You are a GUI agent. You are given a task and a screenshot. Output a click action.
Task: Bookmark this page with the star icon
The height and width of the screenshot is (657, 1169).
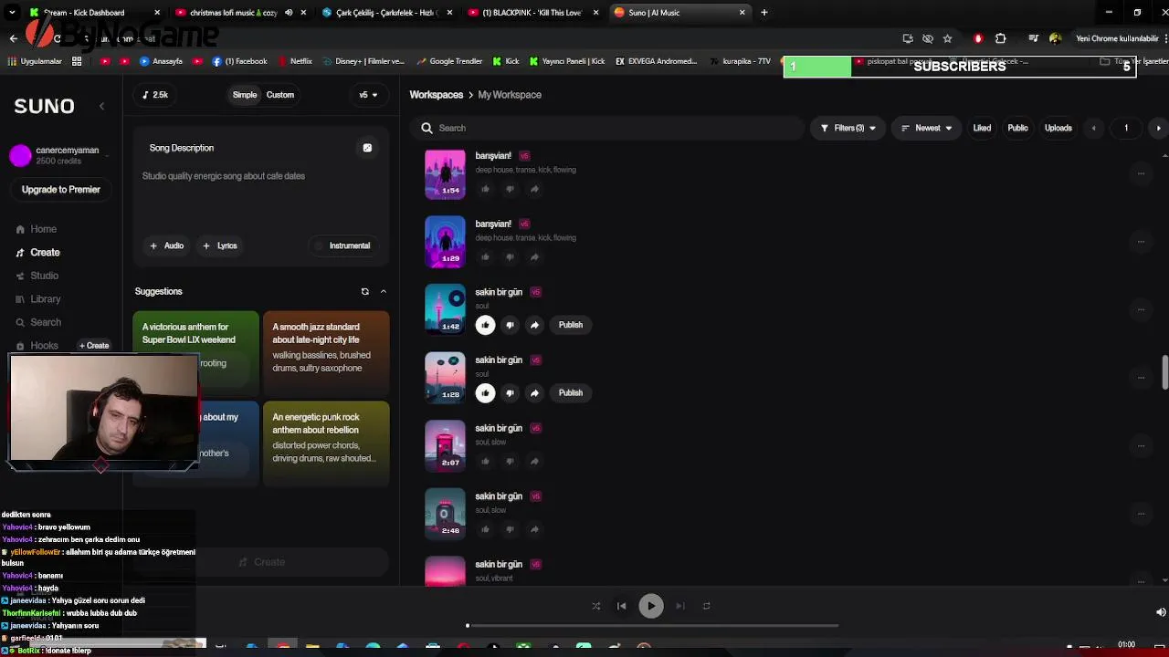pos(948,38)
